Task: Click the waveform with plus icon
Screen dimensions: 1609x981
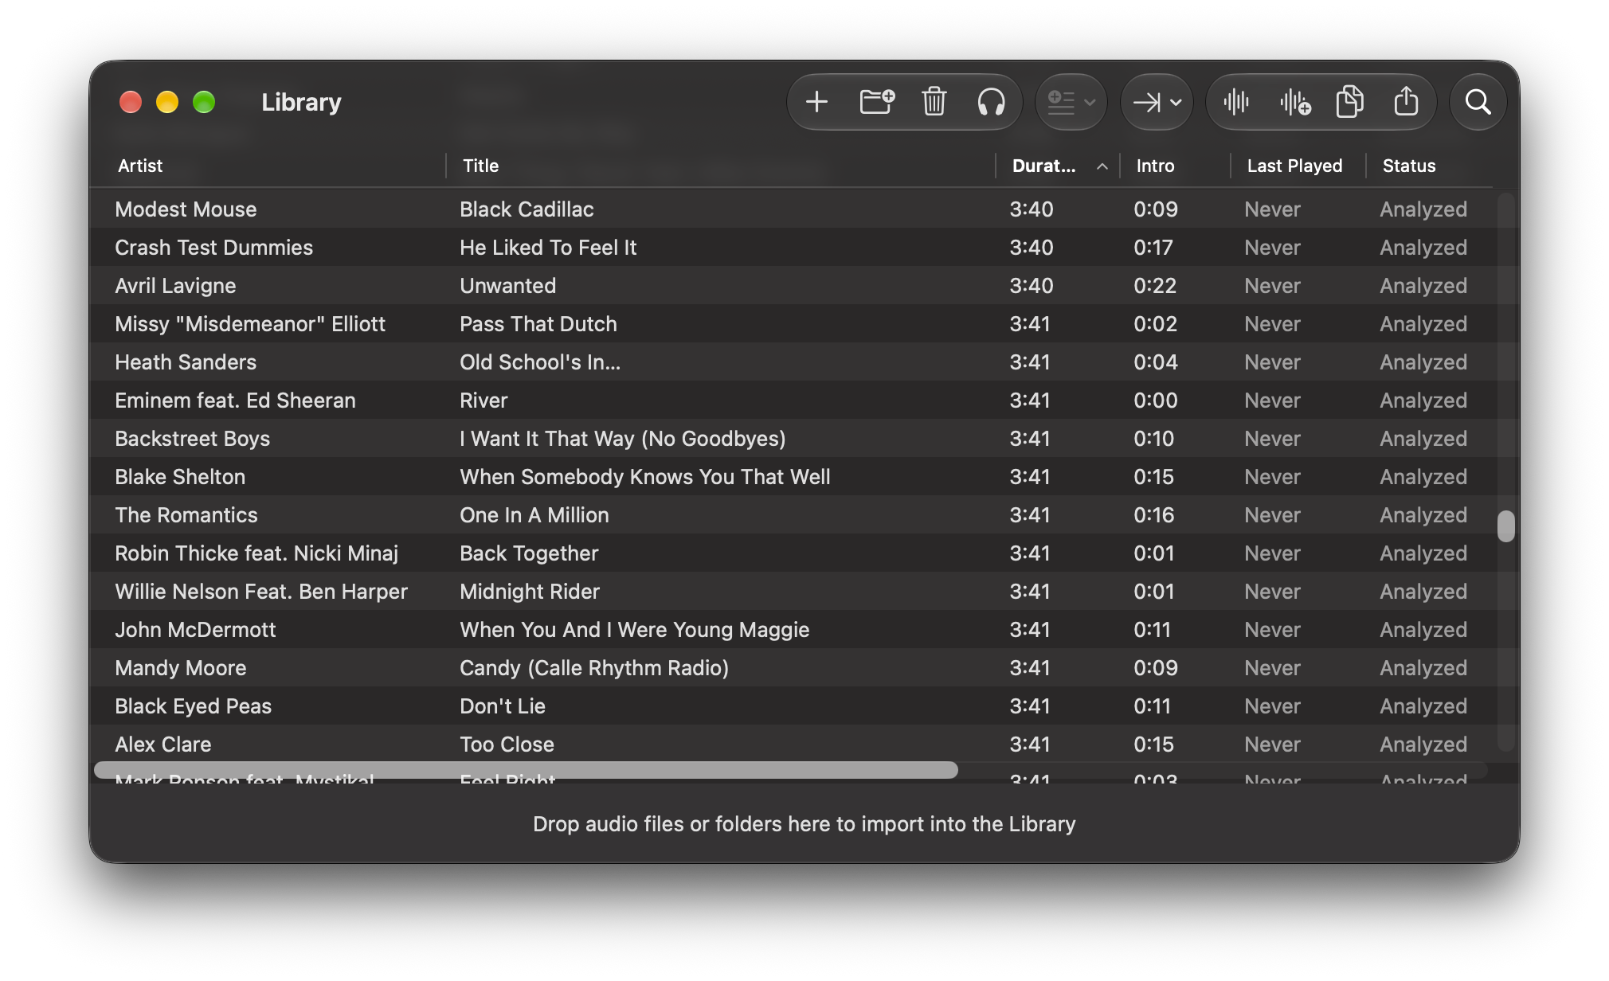Action: 1295,102
